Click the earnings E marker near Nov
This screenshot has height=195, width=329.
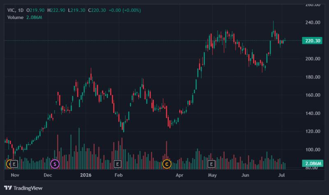[x=14, y=164]
